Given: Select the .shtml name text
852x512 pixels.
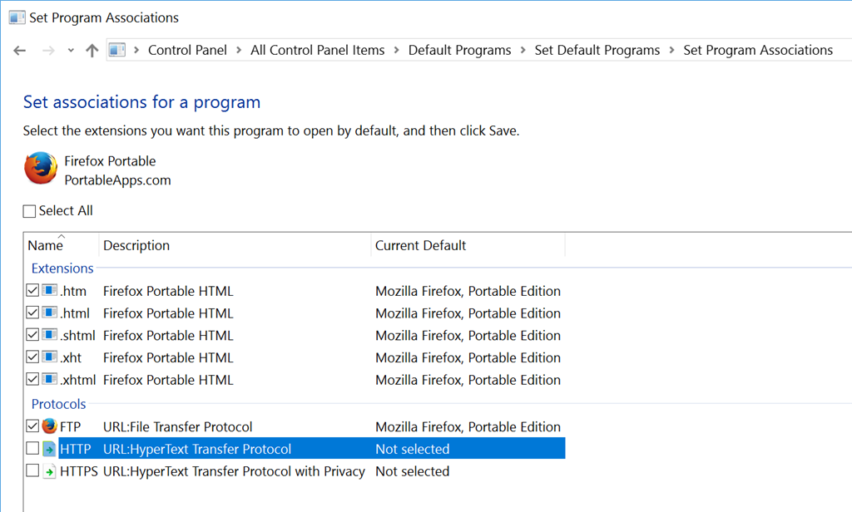Looking at the screenshot, I should [x=77, y=336].
